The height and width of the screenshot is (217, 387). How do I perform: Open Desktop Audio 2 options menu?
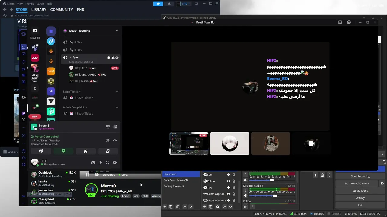pyautogui.click(x=246, y=190)
